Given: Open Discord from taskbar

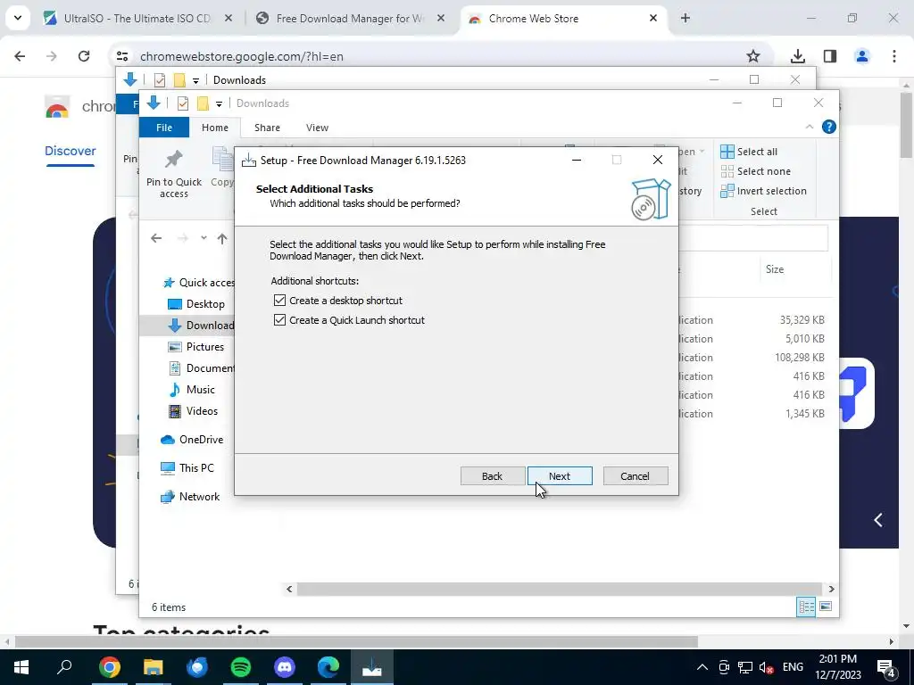Looking at the screenshot, I should tap(285, 667).
